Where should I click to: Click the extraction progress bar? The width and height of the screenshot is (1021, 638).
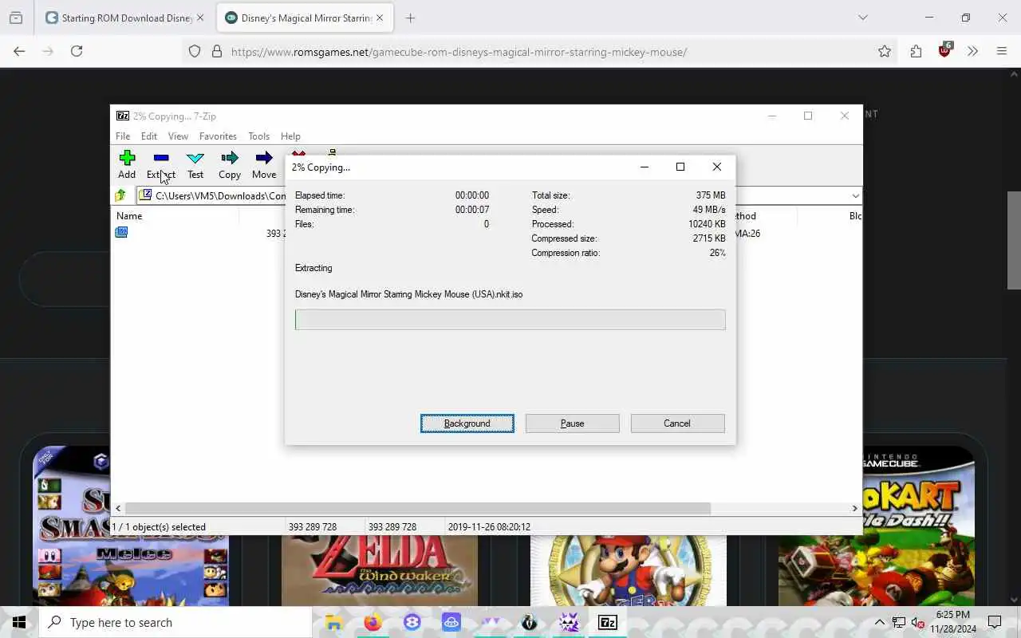tap(510, 320)
